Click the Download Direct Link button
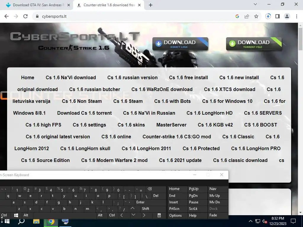 coord(180,44)
